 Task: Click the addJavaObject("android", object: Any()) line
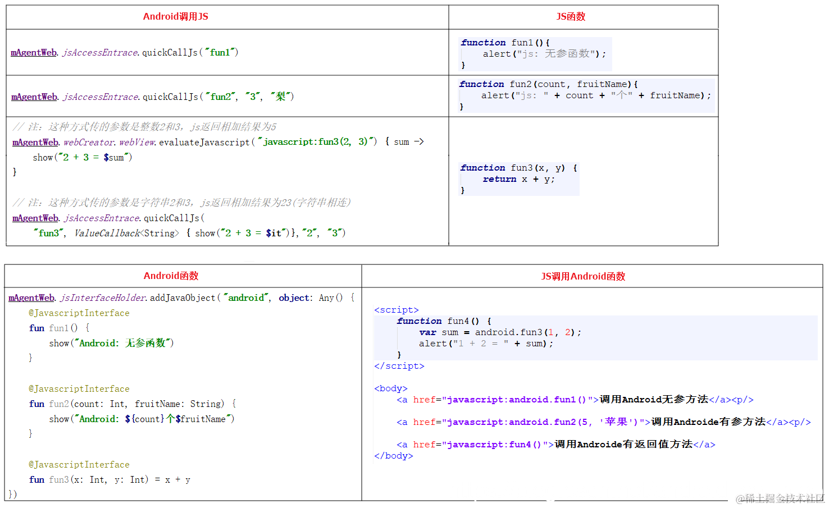181,298
